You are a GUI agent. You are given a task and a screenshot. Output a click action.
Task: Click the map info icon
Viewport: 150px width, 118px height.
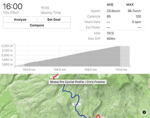coord(144,112)
